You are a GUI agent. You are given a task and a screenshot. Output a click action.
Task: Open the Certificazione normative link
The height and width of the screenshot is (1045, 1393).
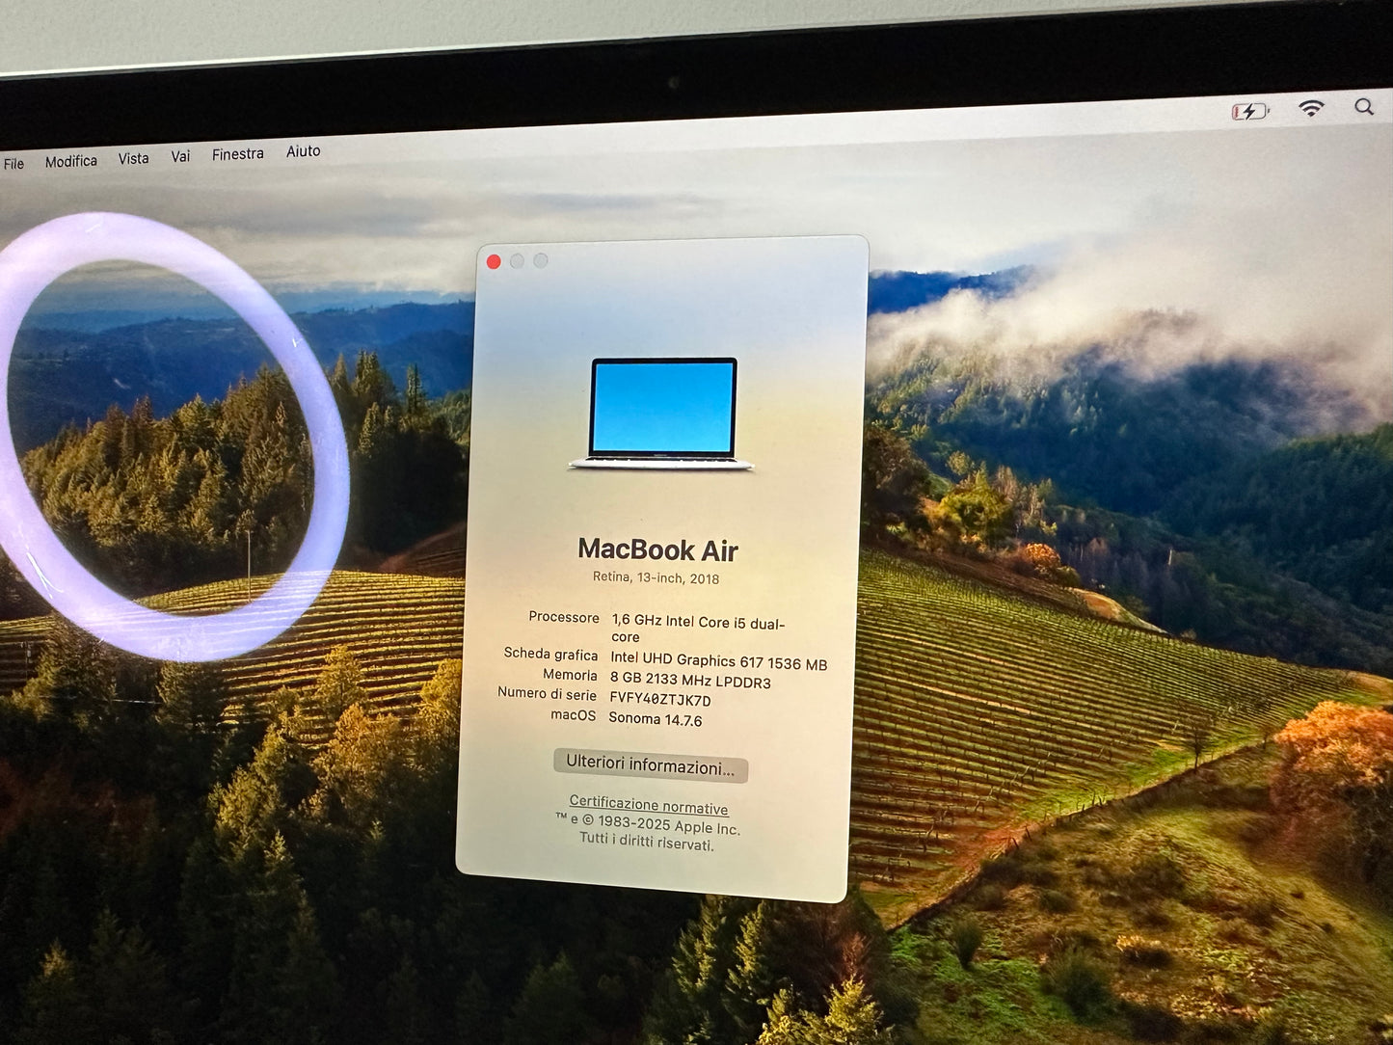pyautogui.click(x=648, y=805)
